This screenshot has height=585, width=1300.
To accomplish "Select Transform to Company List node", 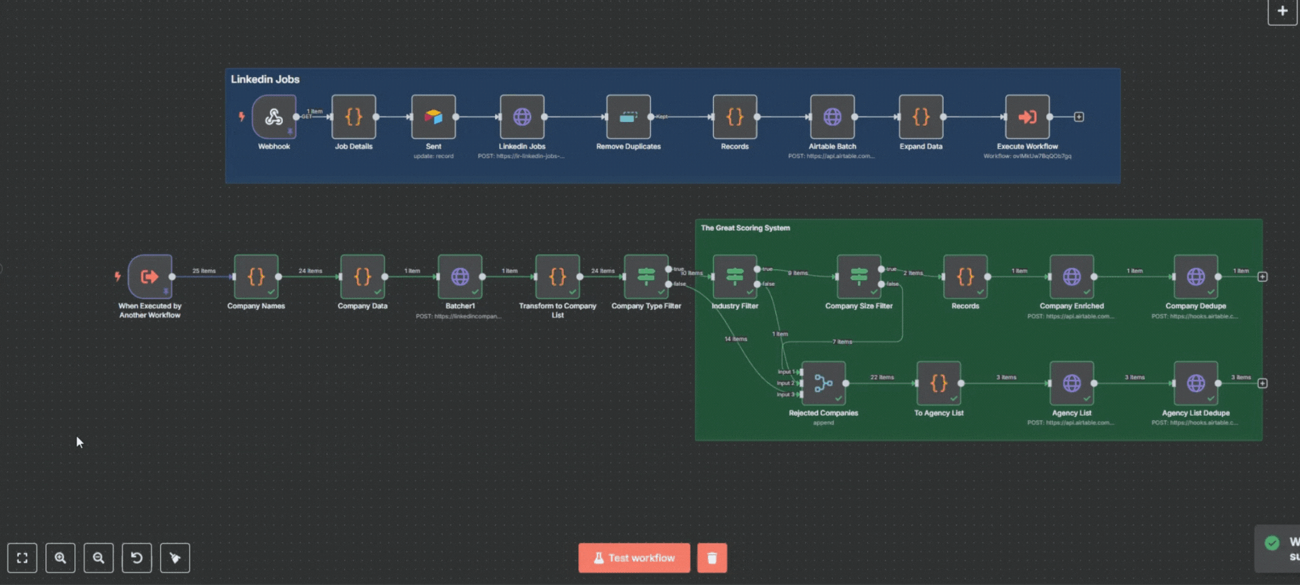I will (557, 276).
